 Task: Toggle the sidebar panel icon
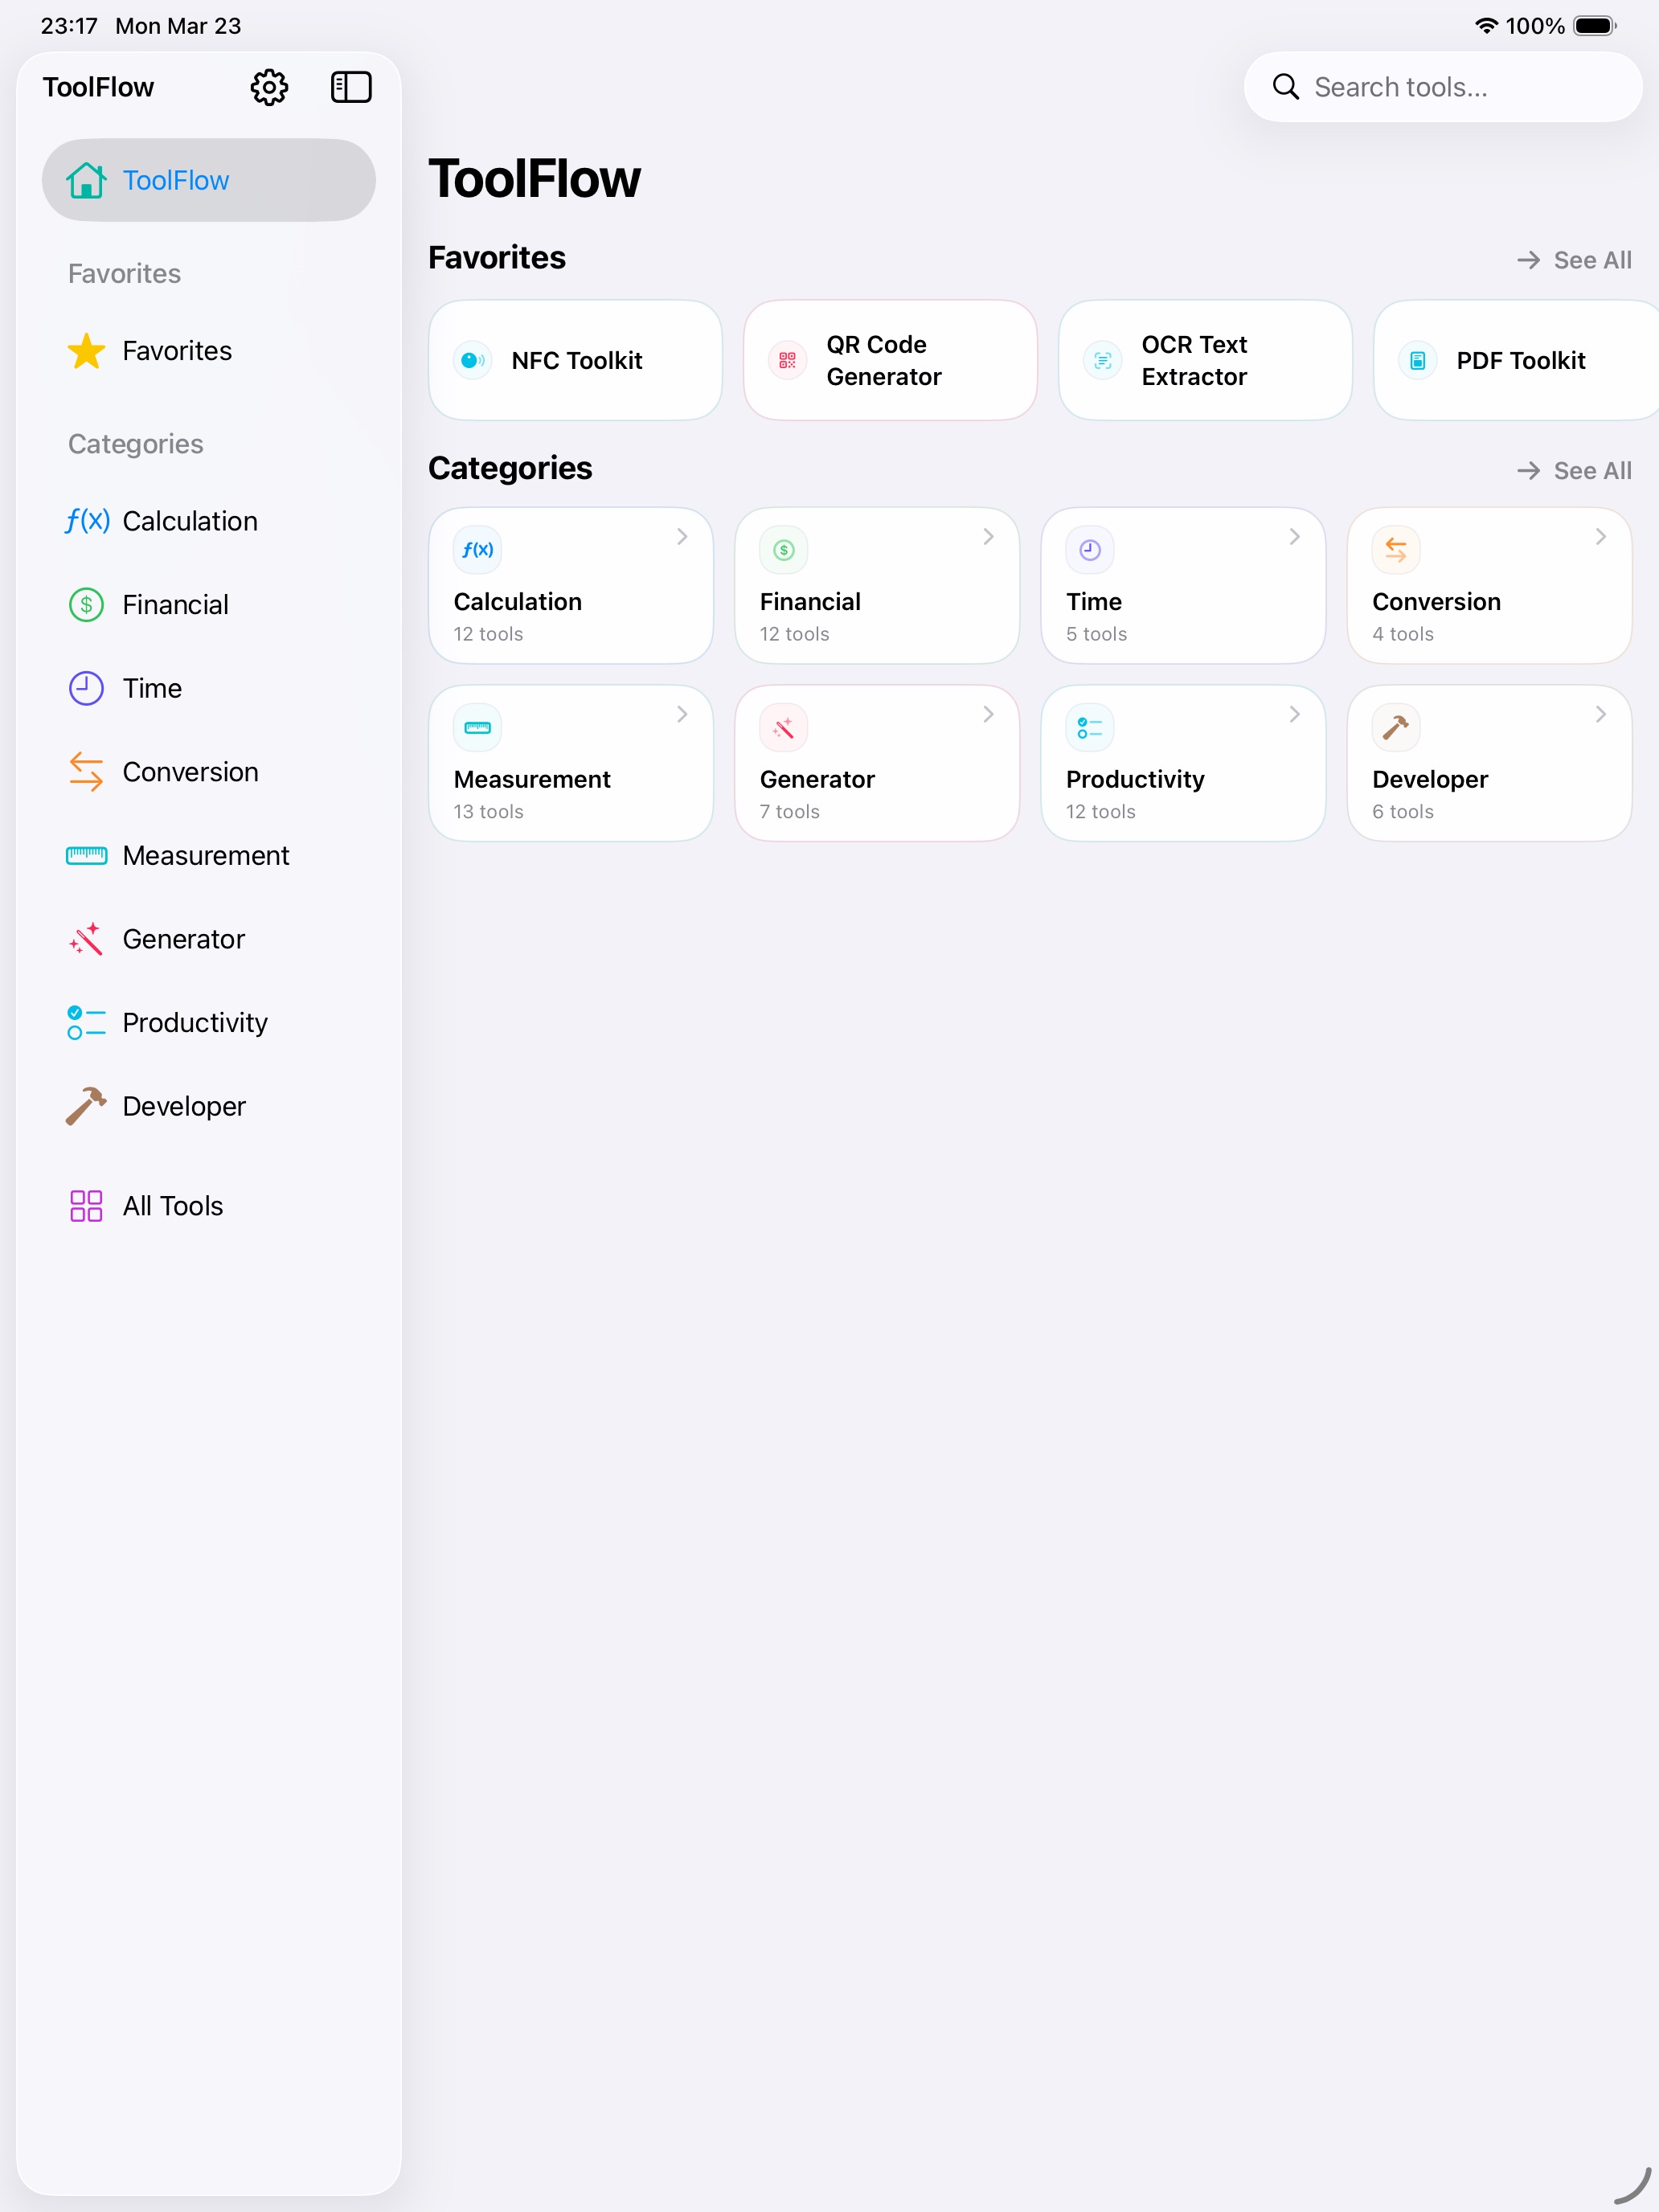(351, 87)
